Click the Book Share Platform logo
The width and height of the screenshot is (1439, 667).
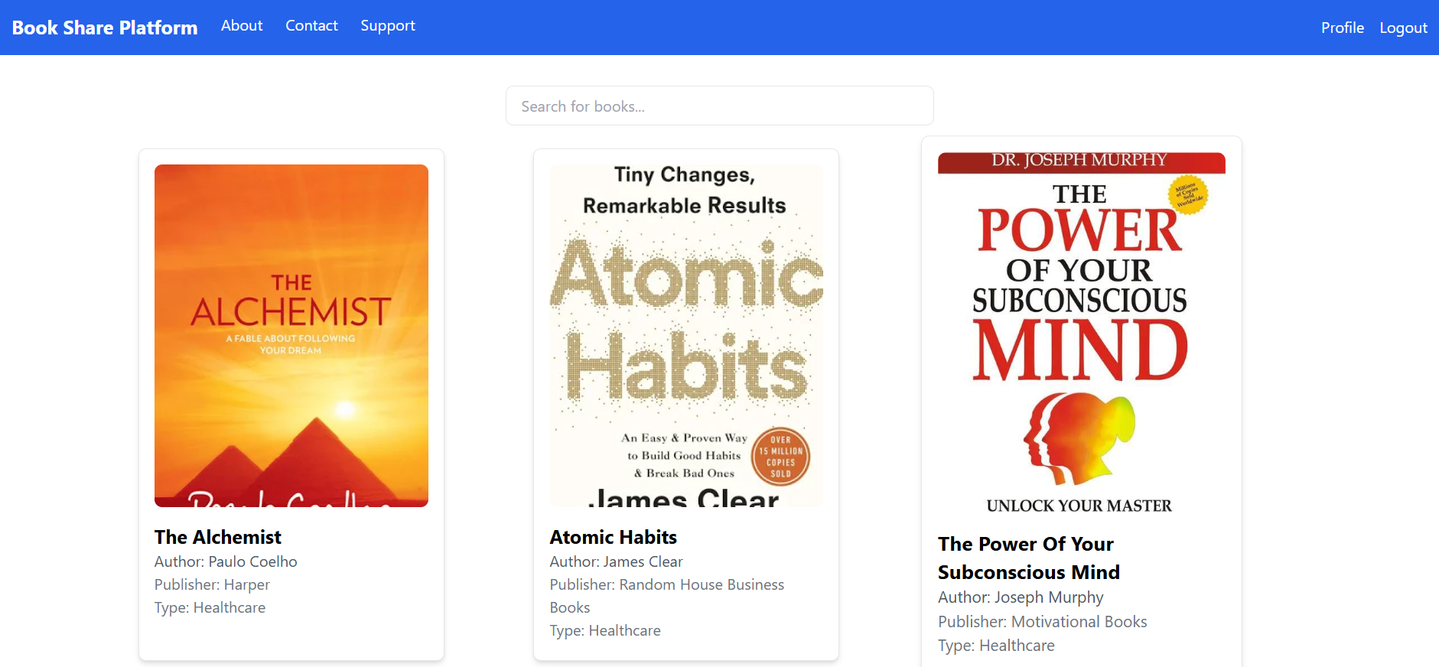coord(105,28)
